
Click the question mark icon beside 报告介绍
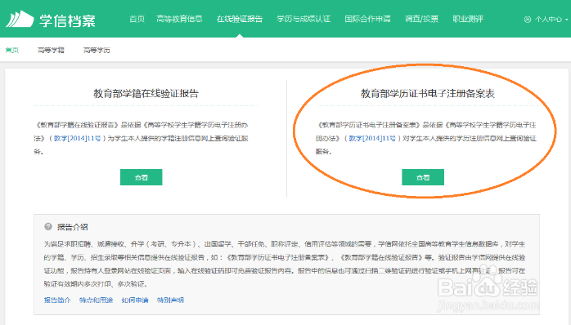pyautogui.click(x=48, y=226)
